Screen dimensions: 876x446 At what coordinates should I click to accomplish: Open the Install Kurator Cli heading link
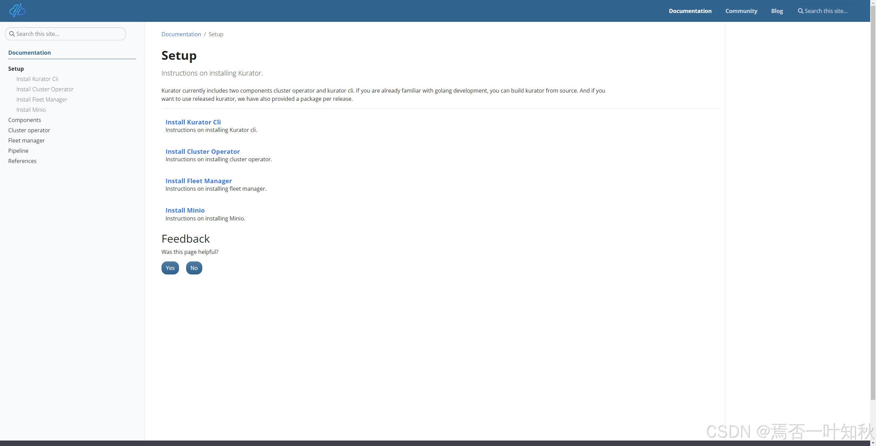193,122
